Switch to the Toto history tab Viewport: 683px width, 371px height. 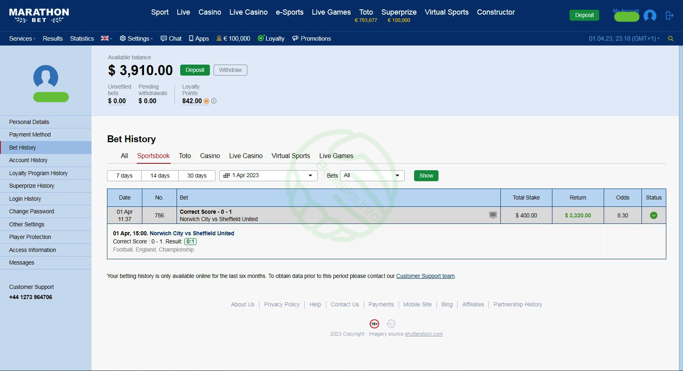click(185, 156)
